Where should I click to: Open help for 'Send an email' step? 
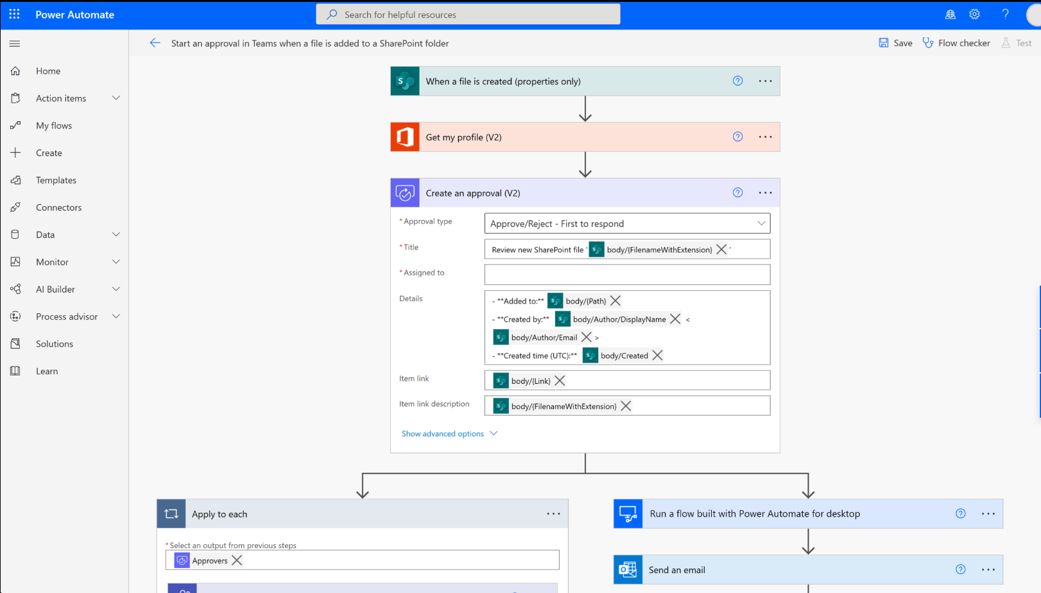[x=960, y=569]
